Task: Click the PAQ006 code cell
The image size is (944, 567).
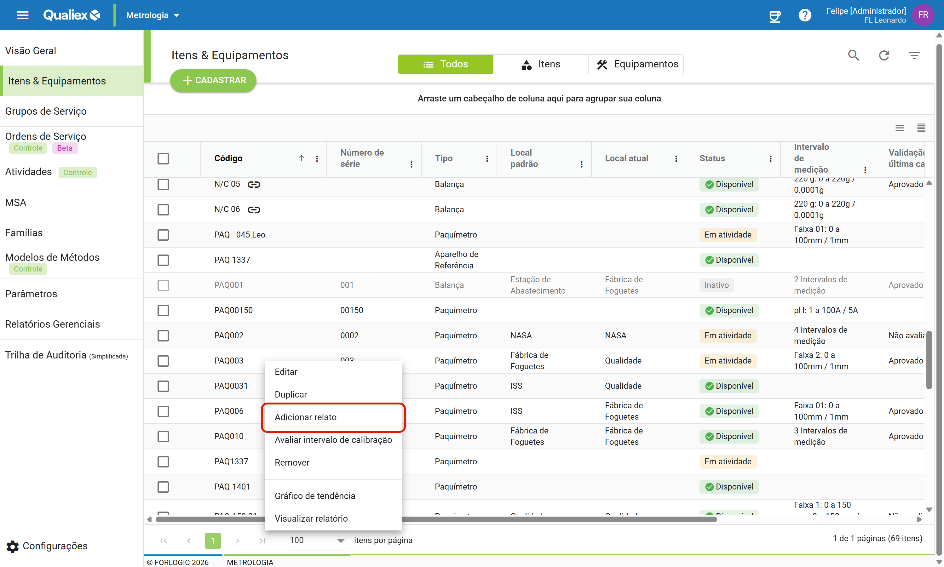Action: (229, 411)
